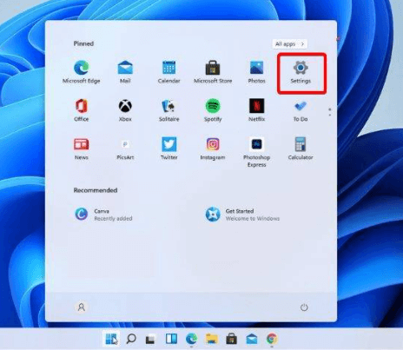
Task: Open the Netflix app
Action: pos(256,110)
